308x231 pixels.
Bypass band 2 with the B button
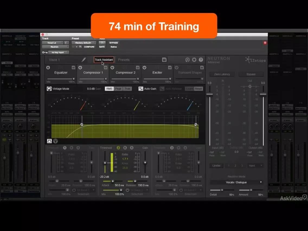coord(125,148)
